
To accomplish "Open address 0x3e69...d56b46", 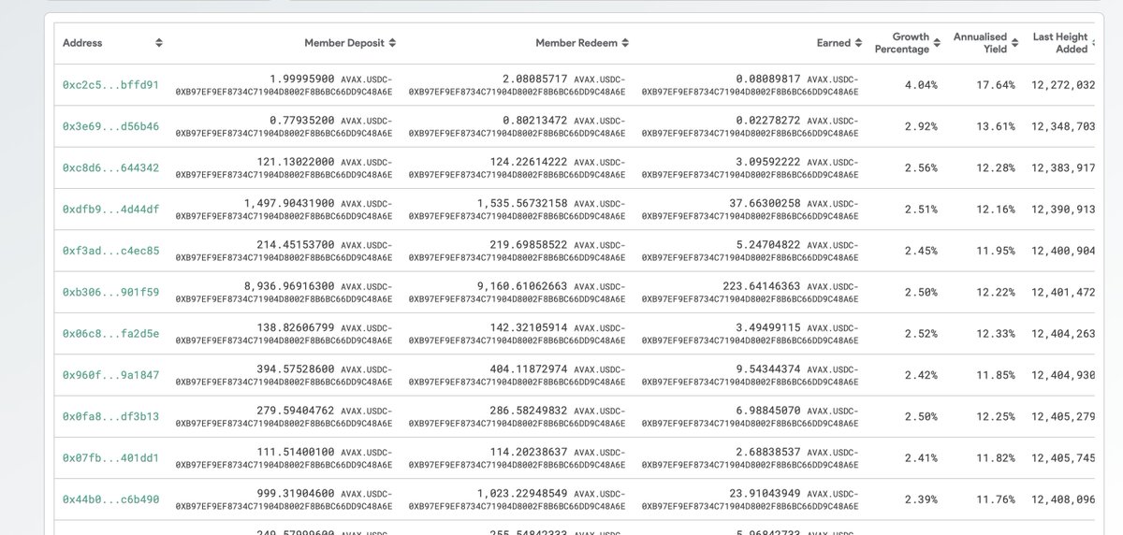I will coord(110,126).
